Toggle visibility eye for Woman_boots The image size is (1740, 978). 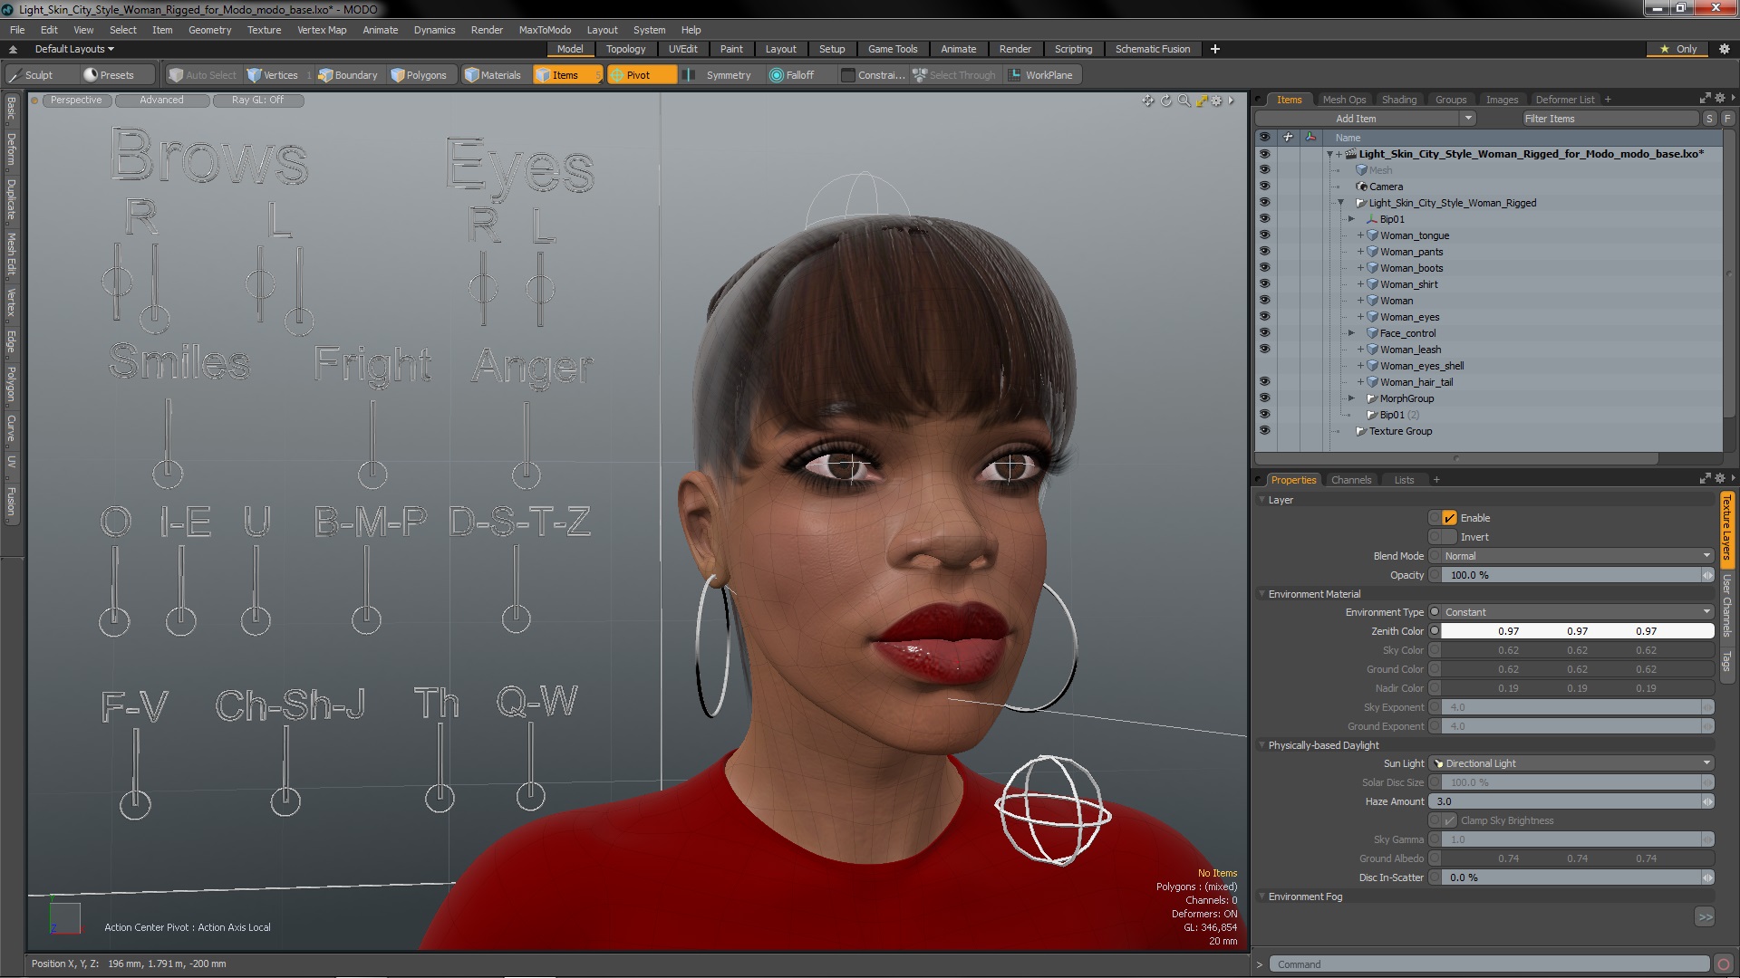pos(1264,268)
